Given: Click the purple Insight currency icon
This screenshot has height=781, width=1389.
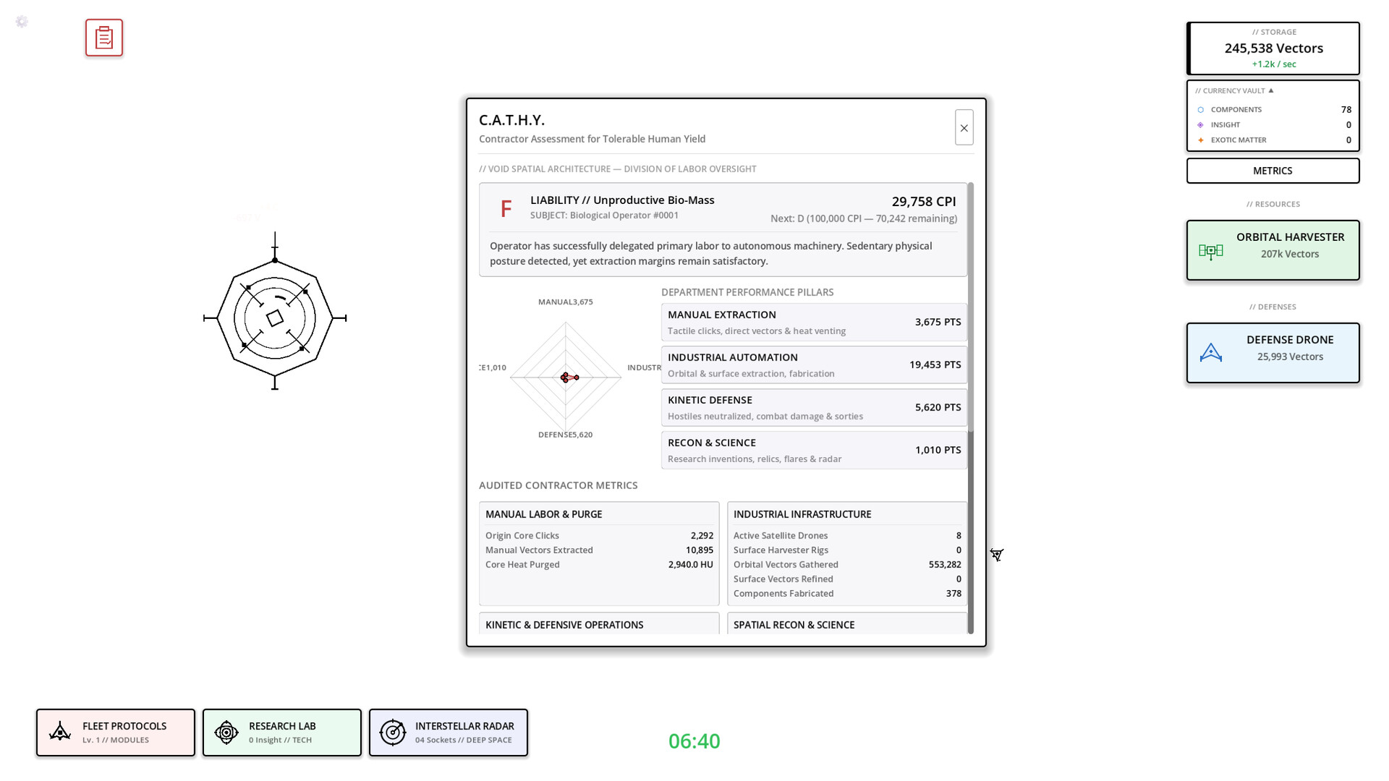Looking at the screenshot, I should 1201,125.
